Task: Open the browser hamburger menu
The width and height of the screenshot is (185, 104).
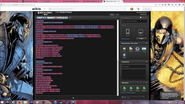Action: click(x=183, y=5)
